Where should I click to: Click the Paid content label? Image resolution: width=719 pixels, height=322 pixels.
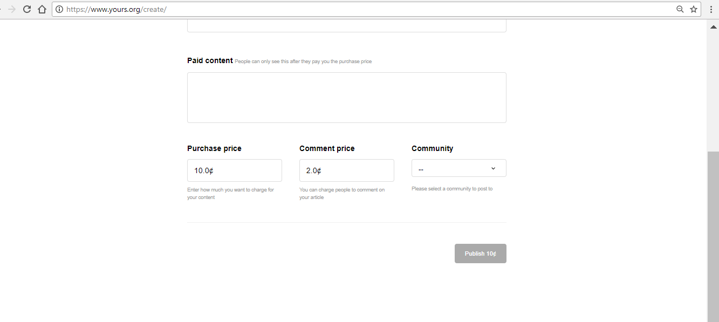pos(210,60)
